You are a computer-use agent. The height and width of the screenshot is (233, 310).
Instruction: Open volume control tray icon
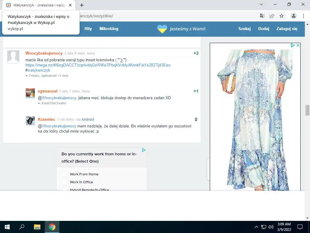271,227
